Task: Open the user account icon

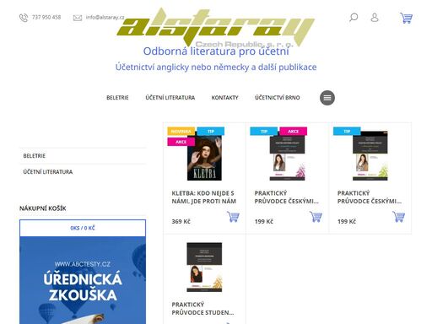Action: pyautogui.click(x=375, y=18)
